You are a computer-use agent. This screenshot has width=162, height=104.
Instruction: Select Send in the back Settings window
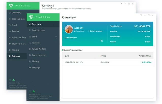pyautogui.click(x=17, y=25)
